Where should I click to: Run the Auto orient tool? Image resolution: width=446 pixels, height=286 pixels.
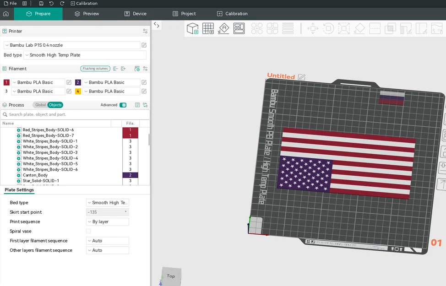tap(223, 28)
